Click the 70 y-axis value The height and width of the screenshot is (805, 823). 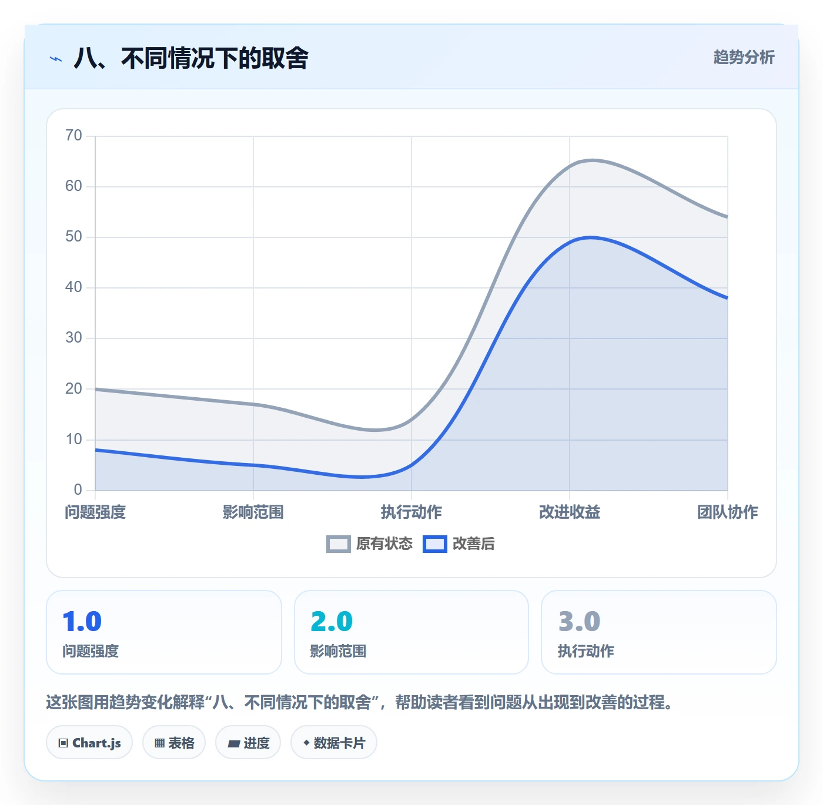point(73,136)
